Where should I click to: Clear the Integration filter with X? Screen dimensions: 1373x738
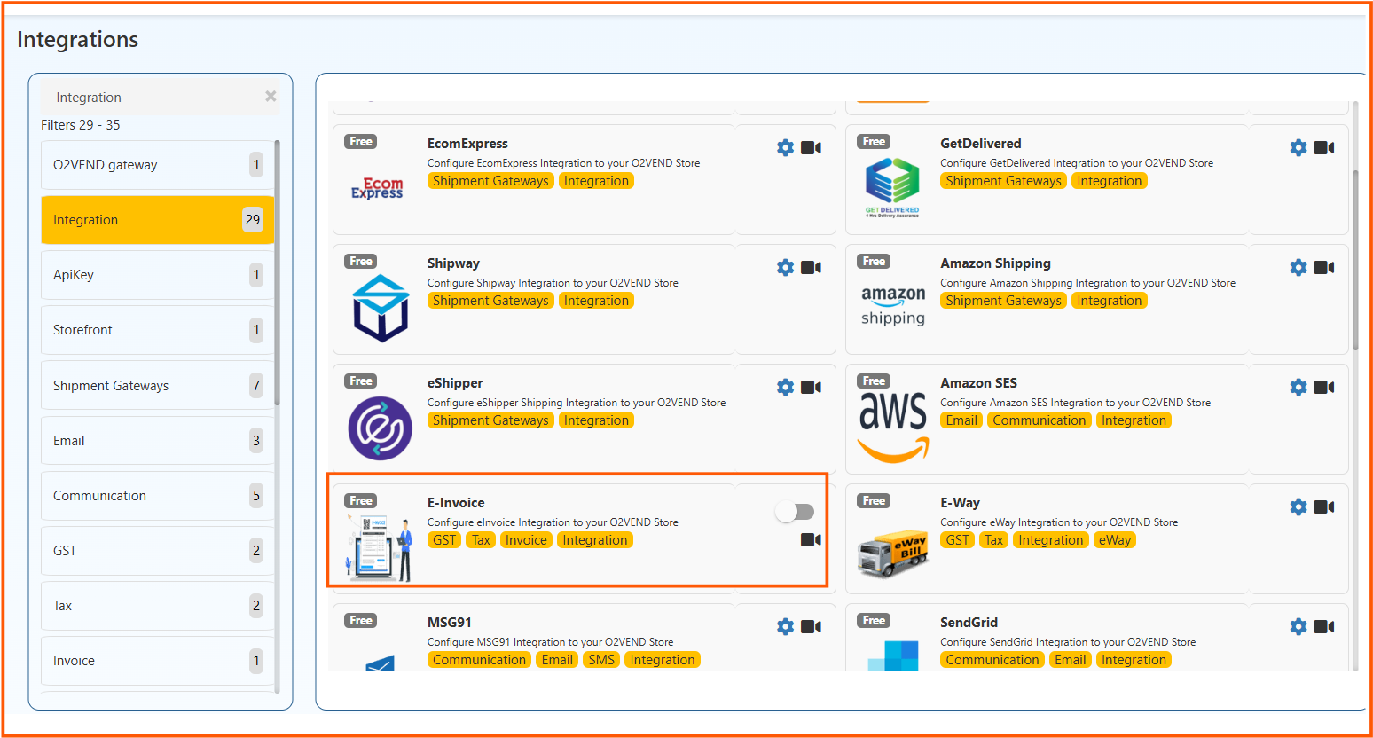(271, 97)
